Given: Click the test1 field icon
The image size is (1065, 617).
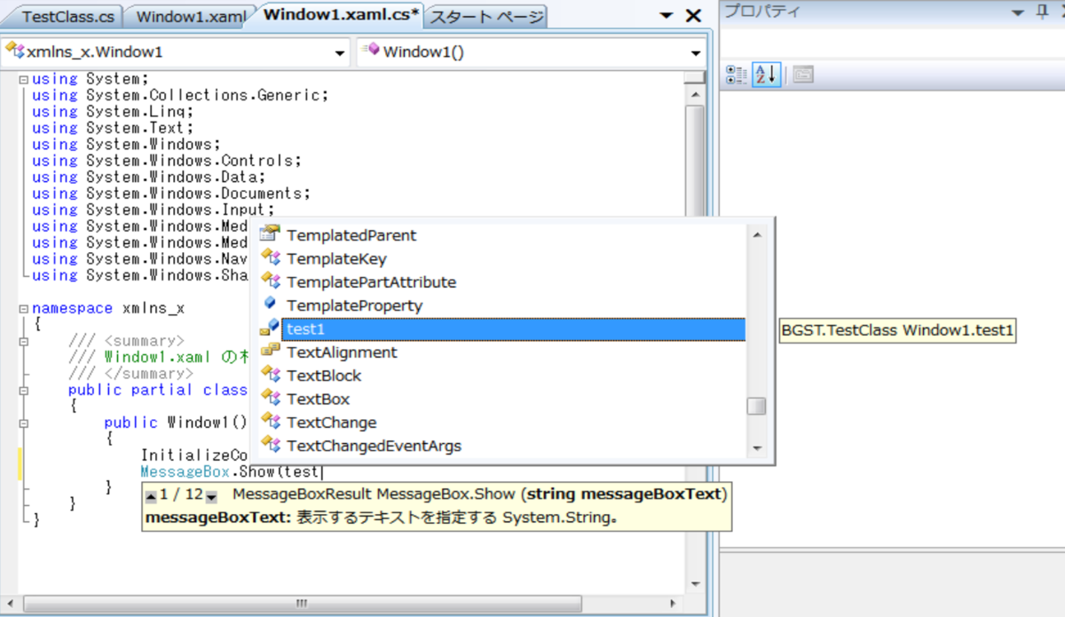Looking at the screenshot, I should [x=270, y=328].
